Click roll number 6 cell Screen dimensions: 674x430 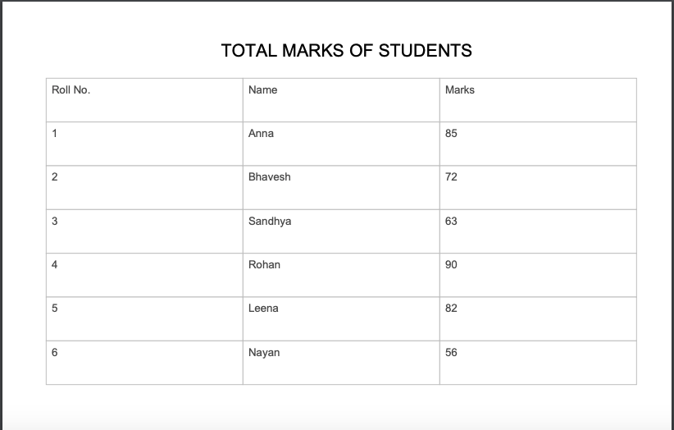(144, 363)
